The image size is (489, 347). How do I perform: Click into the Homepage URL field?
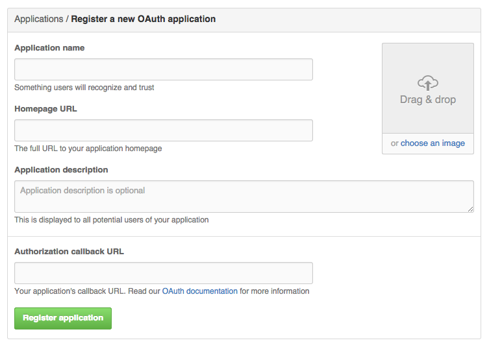coord(164,130)
